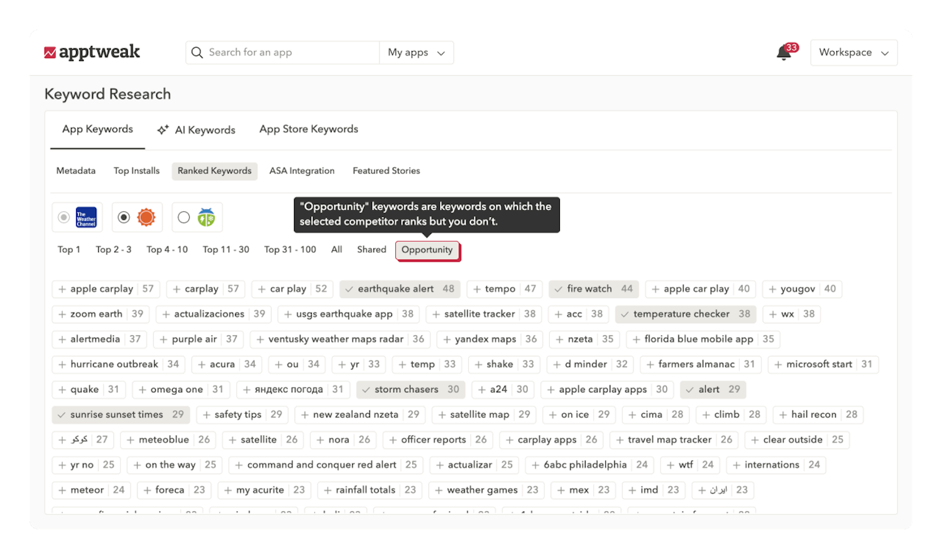Open the Top Installs tab
Viewport: 942px width, 559px height.
point(136,170)
